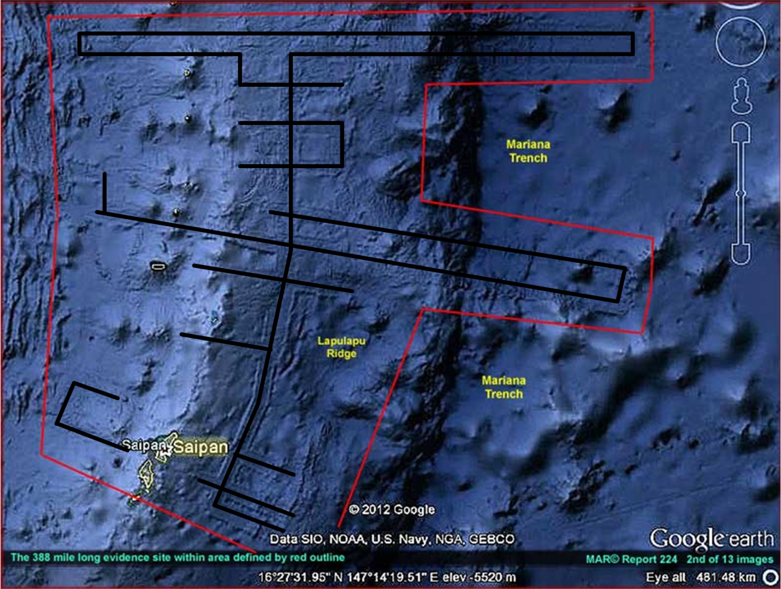Click the upper Mariana Trench label
This screenshot has height=589, width=781.
coord(528,151)
